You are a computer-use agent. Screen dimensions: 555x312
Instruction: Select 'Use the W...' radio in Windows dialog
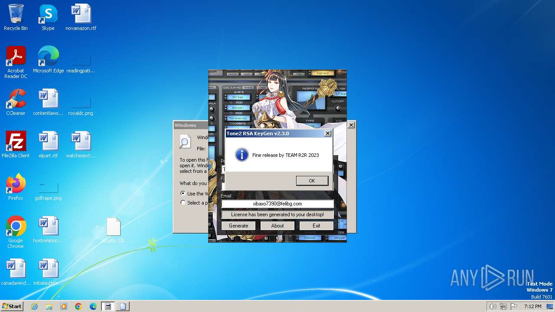[x=183, y=194]
